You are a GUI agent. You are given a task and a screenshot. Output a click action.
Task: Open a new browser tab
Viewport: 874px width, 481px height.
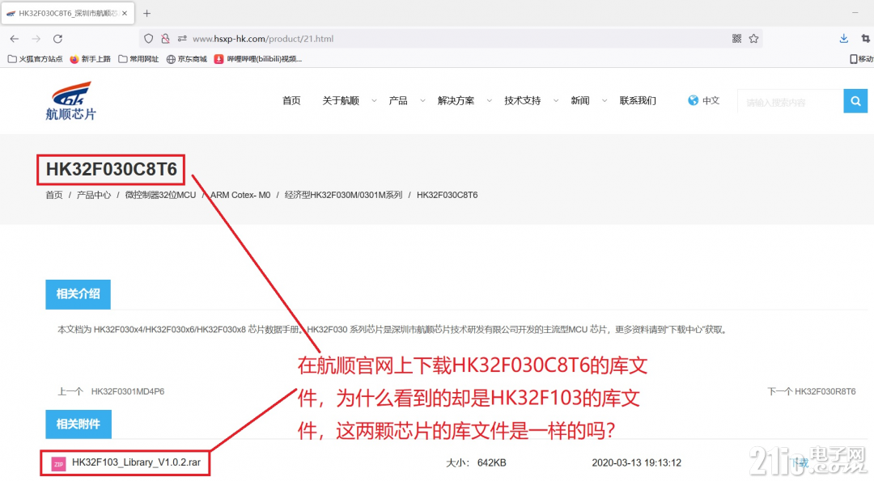[146, 13]
